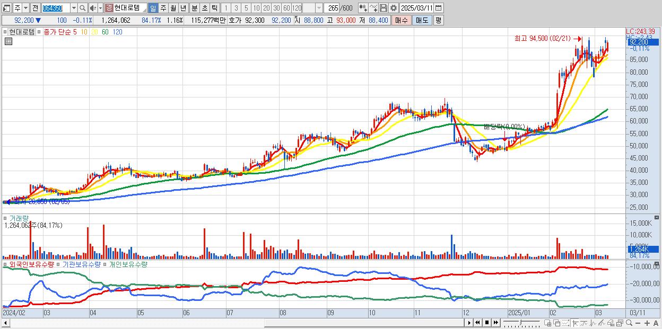Click the 전 button in toolbar

[x=35, y=8]
